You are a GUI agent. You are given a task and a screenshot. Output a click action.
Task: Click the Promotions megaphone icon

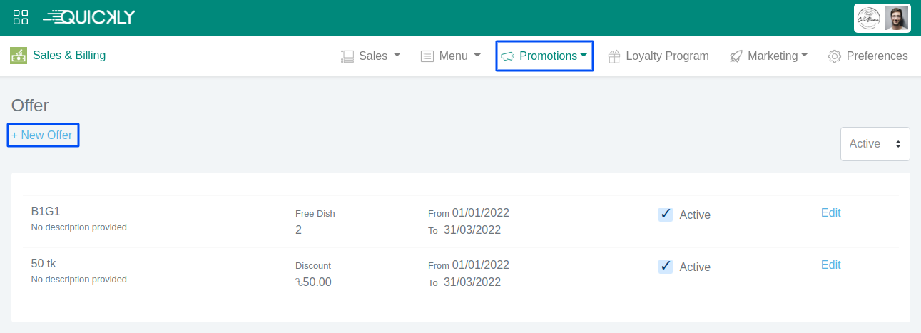pos(507,56)
